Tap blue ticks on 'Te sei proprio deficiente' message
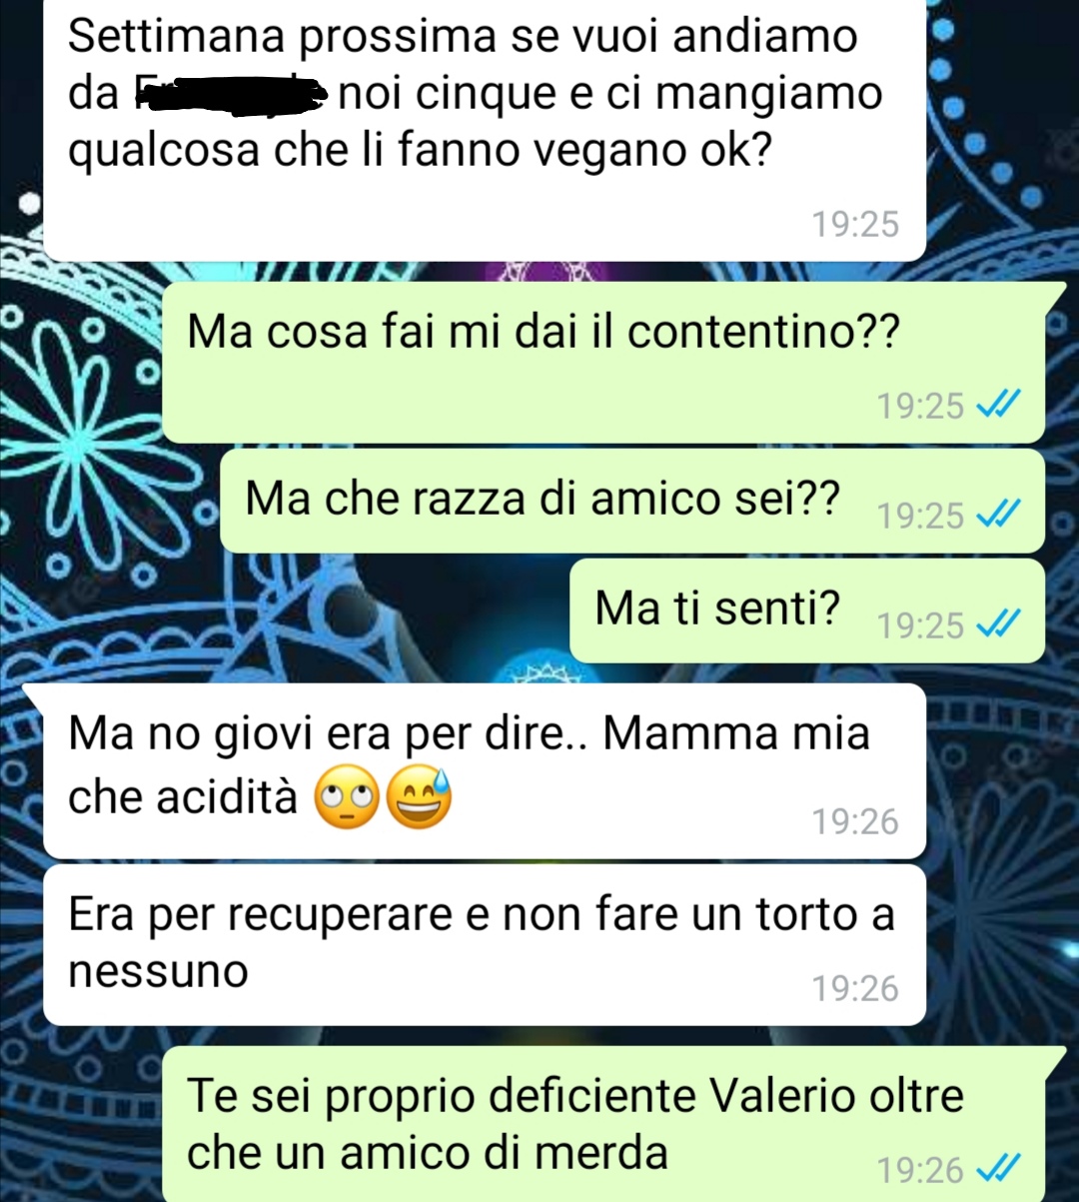Image resolution: width=1079 pixels, height=1202 pixels. click(996, 1169)
